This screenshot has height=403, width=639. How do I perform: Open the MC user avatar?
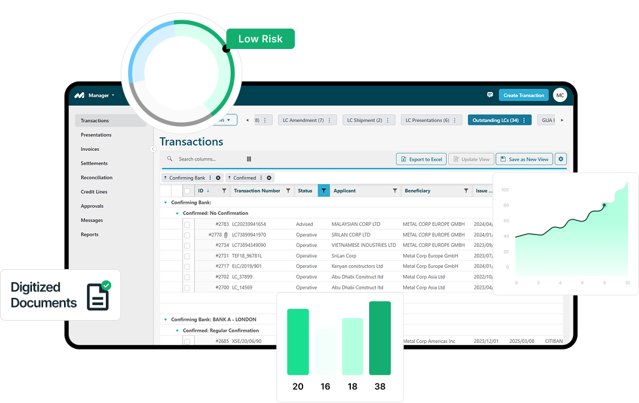coord(559,95)
